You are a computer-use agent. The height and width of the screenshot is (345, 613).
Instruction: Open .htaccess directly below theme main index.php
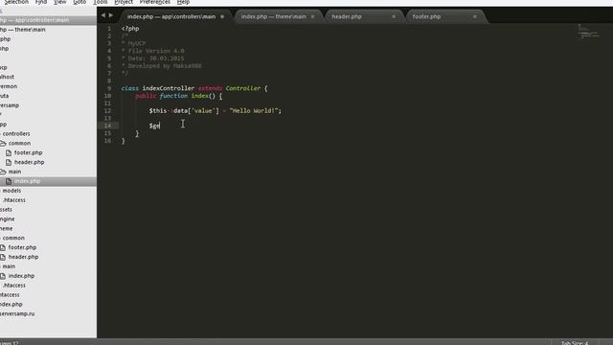[14, 286]
